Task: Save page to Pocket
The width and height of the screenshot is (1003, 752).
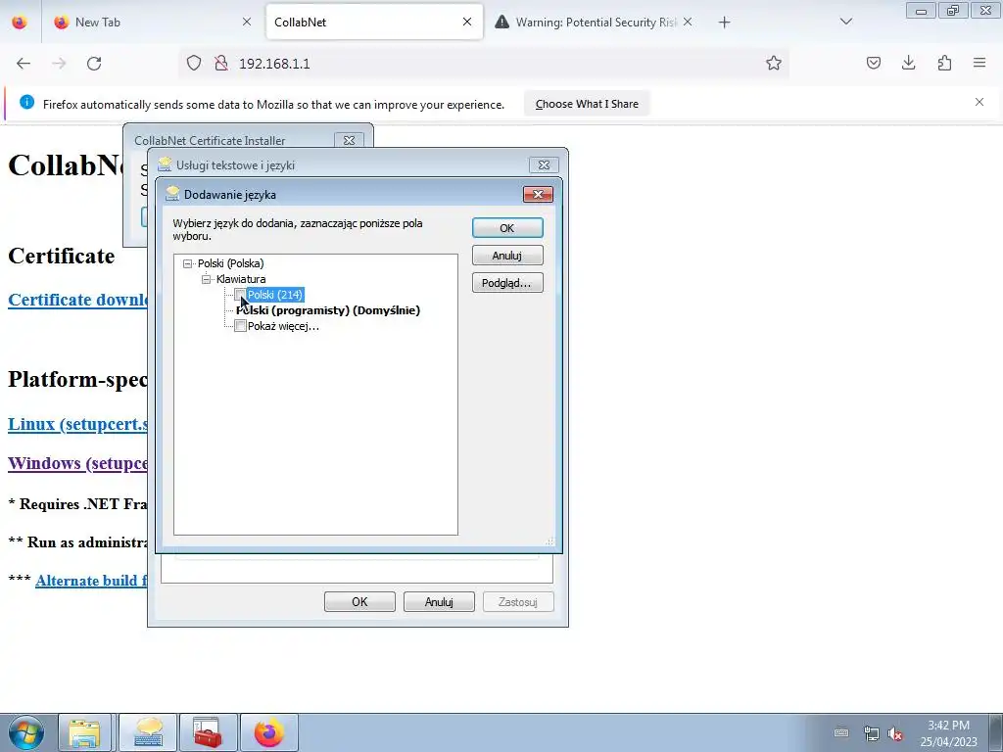Action: click(x=873, y=63)
